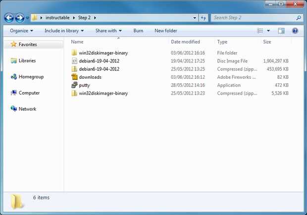Click the folder icon in address bar

point(35,18)
